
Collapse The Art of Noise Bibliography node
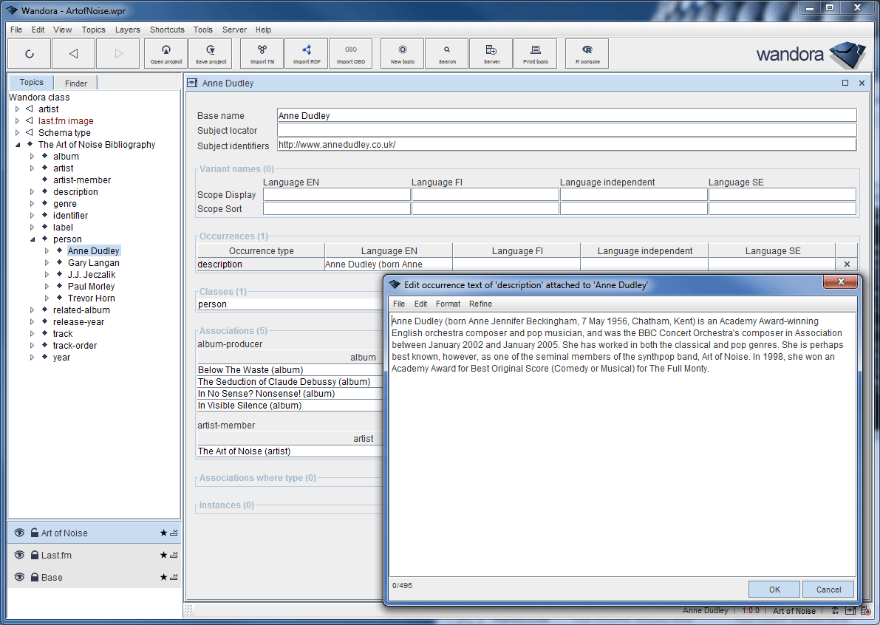[x=18, y=144]
